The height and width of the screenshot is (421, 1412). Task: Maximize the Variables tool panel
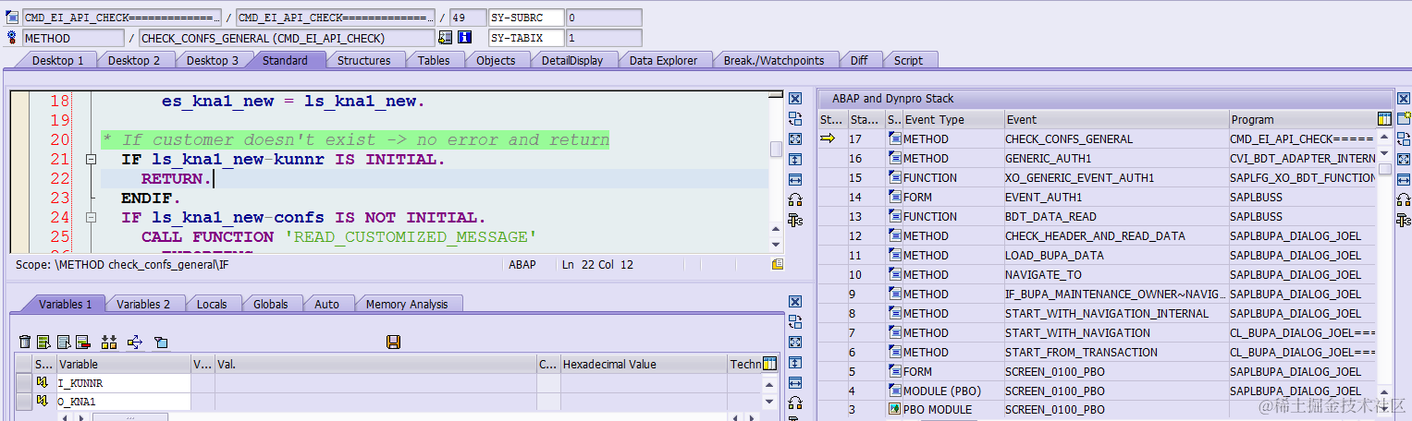click(794, 343)
